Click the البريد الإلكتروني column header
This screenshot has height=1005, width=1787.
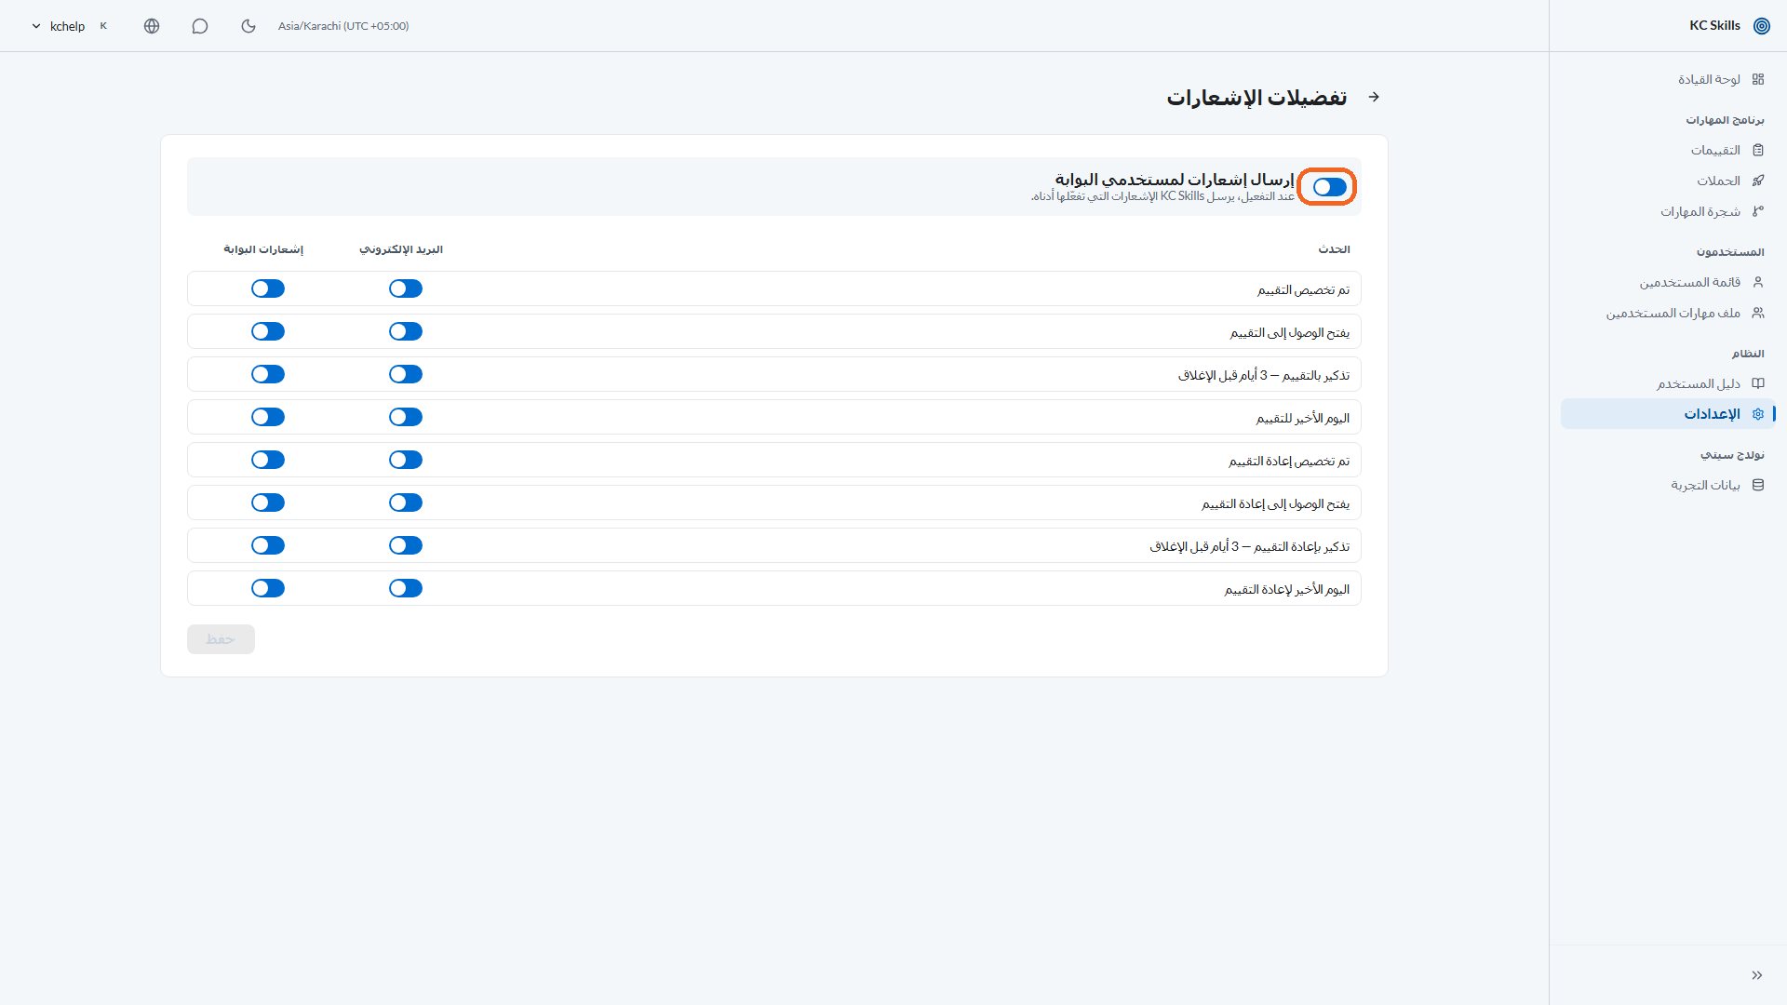point(401,249)
